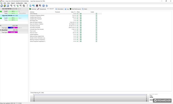This screenshot has height=104, width=173.
Task: Click plus icon in Power On Hours row
Action: pos(81,33)
